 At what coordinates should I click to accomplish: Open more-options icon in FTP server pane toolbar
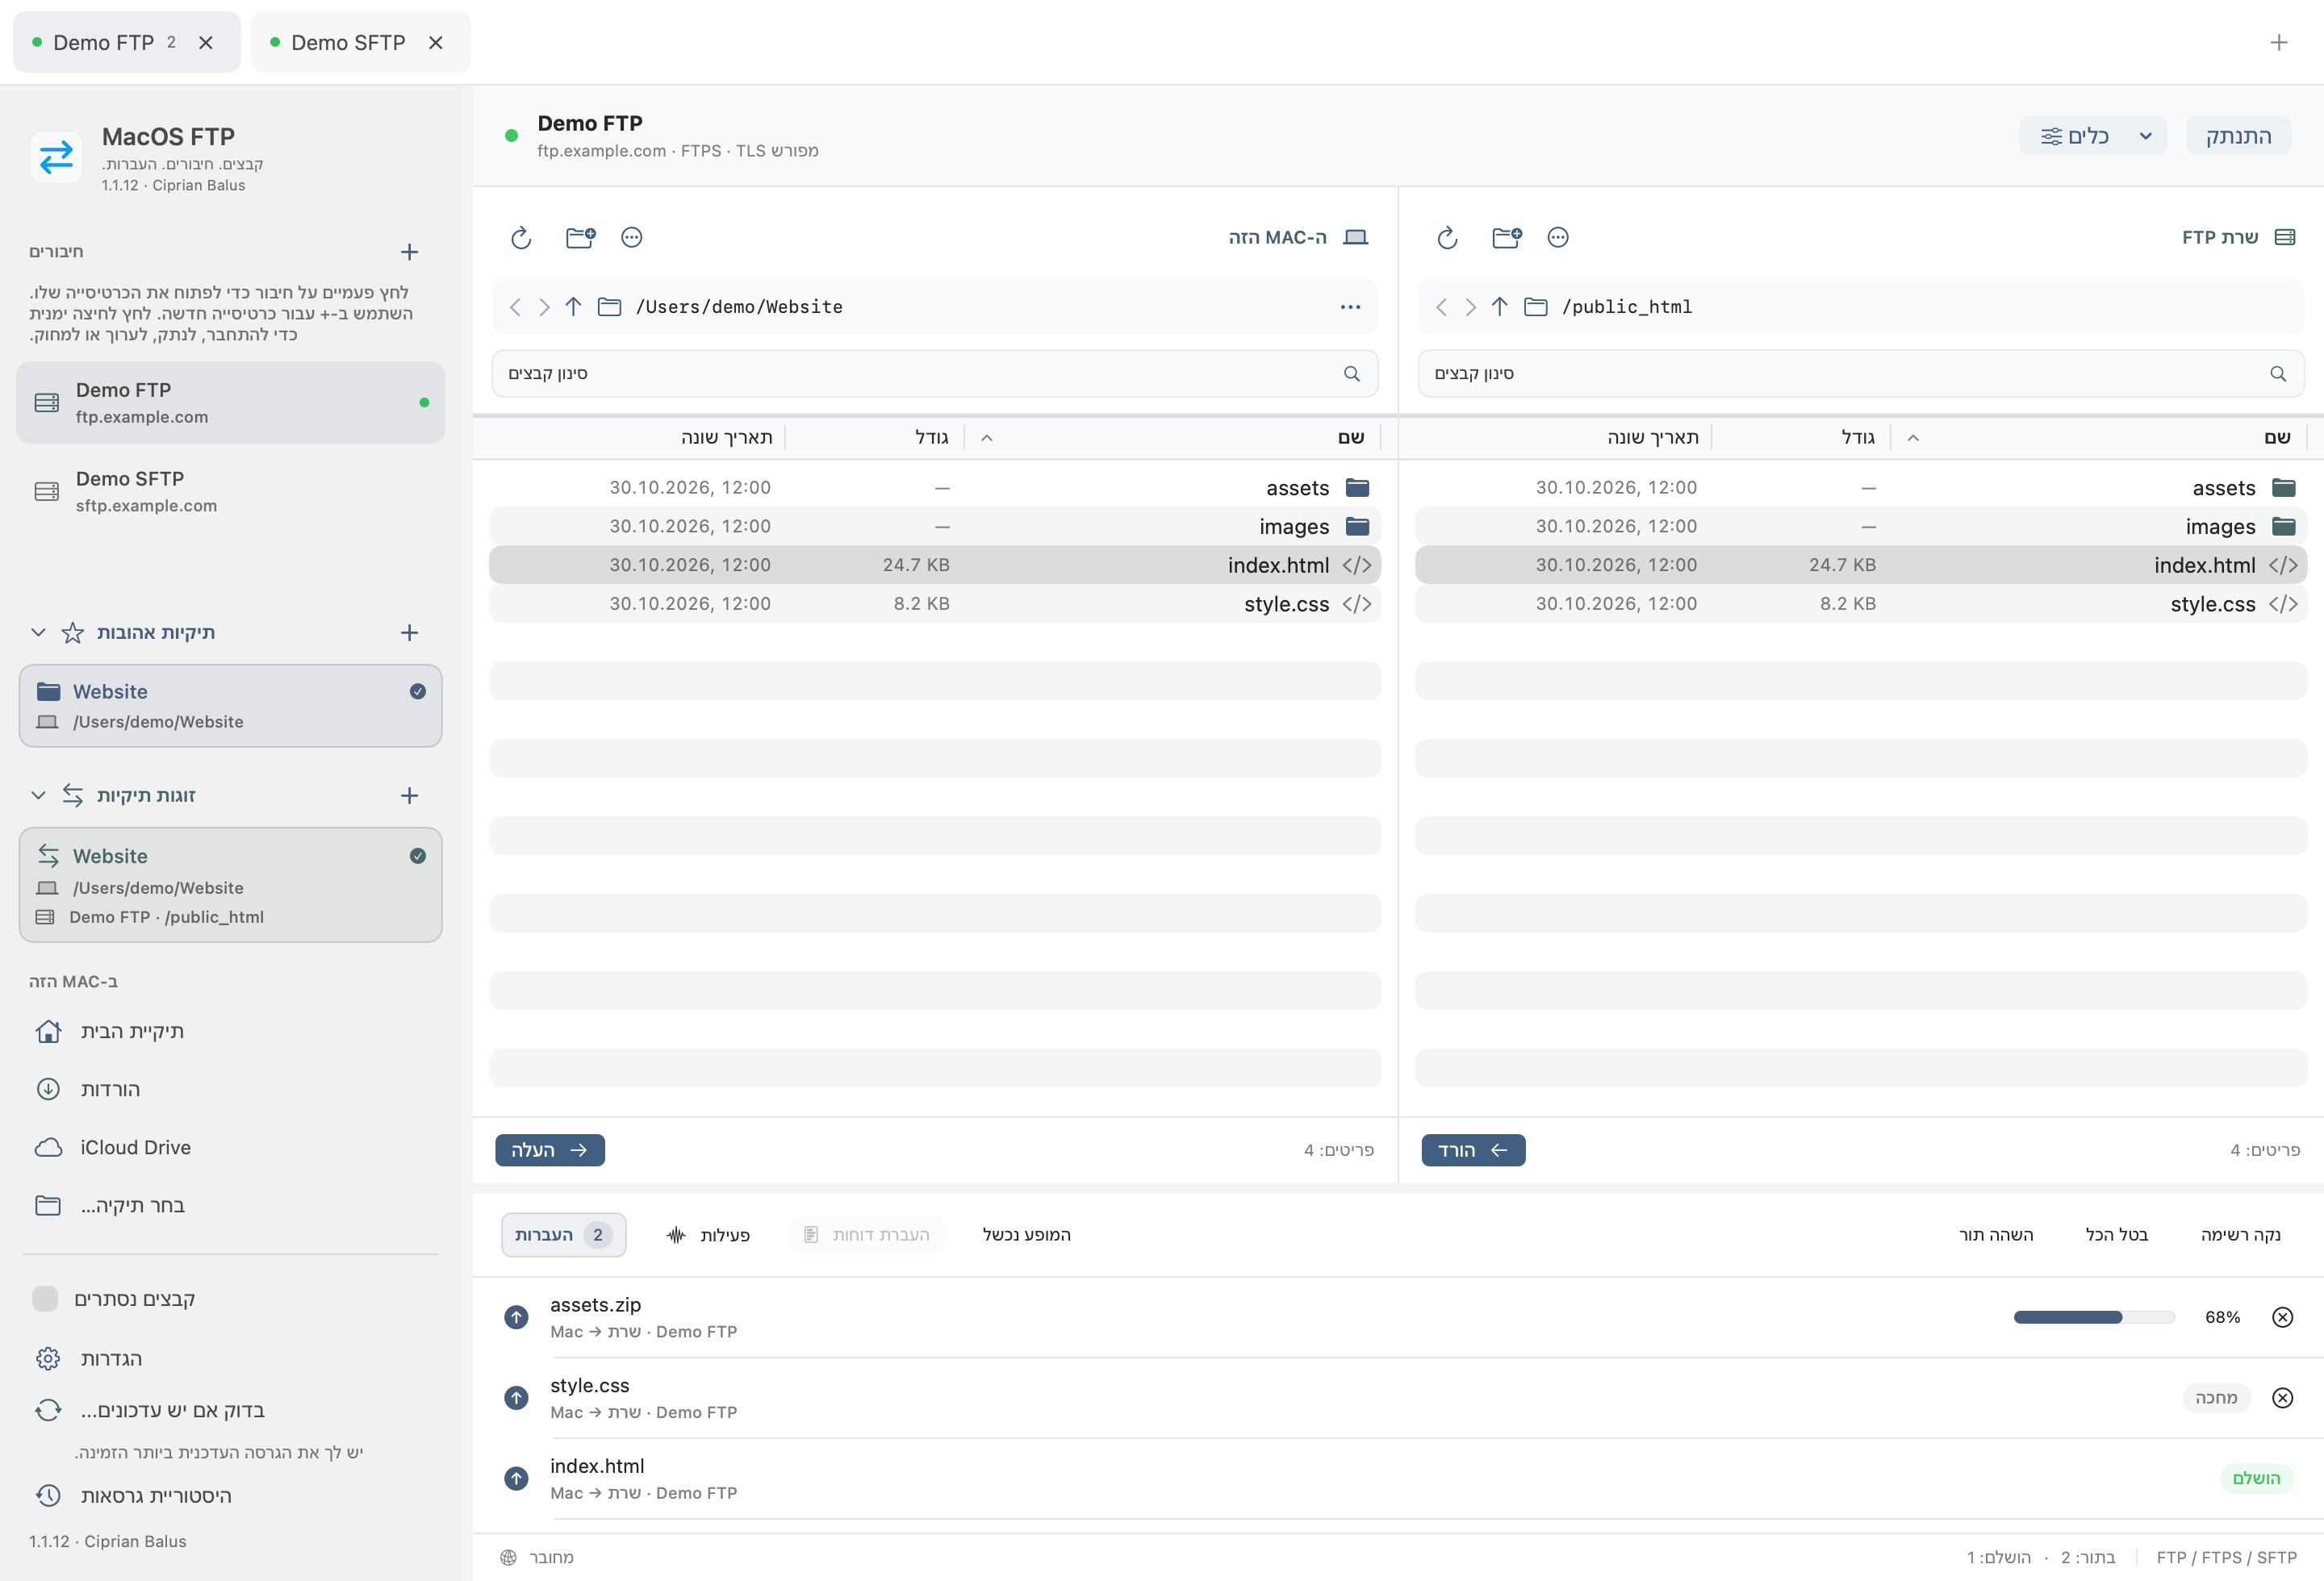[1558, 237]
